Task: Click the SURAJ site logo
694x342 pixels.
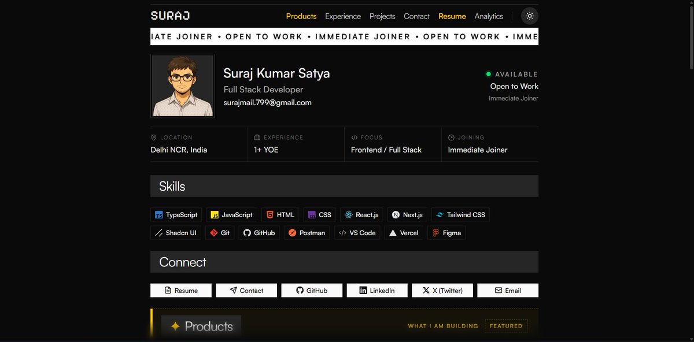Action: pyautogui.click(x=170, y=16)
